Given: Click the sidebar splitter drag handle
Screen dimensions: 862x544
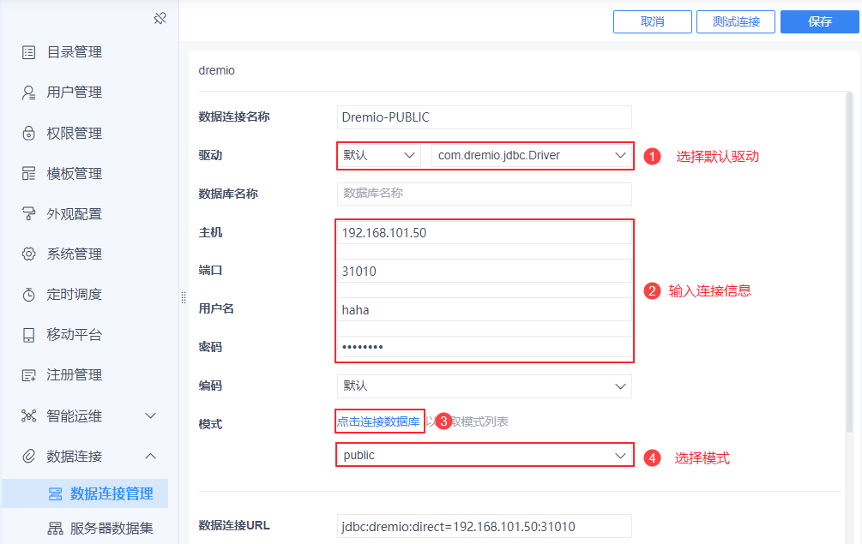Looking at the screenshot, I should click(x=183, y=297).
